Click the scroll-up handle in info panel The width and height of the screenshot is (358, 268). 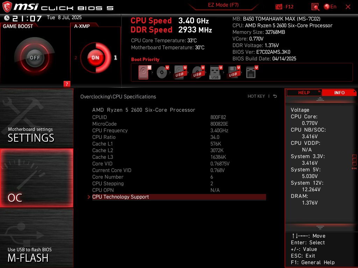coord(320,99)
